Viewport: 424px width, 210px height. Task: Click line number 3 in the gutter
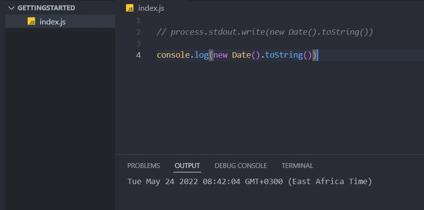138,43
